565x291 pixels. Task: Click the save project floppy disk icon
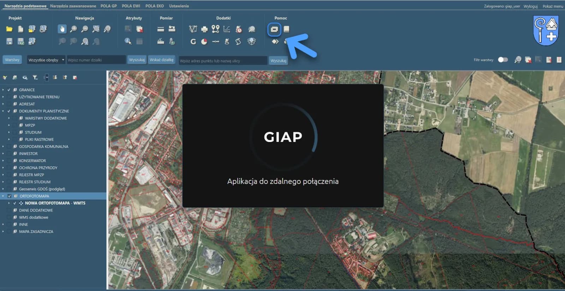tap(10, 41)
